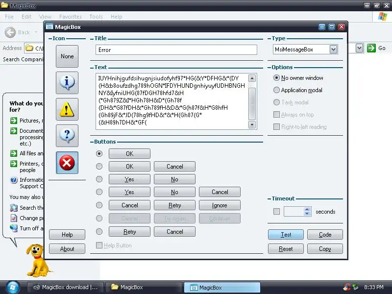Open the Explorer address bar dropdown

[x=359, y=48]
